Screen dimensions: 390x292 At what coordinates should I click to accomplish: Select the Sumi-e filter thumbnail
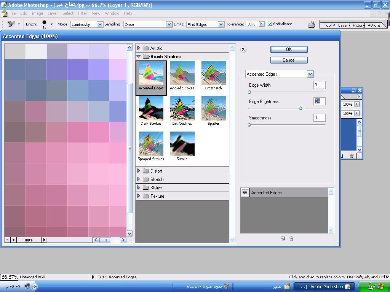point(182,146)
